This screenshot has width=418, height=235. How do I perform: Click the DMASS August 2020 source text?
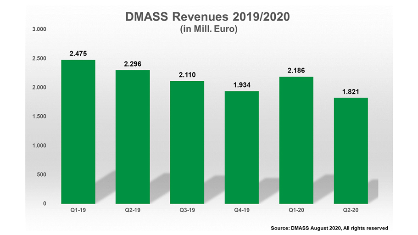(329, 228)
